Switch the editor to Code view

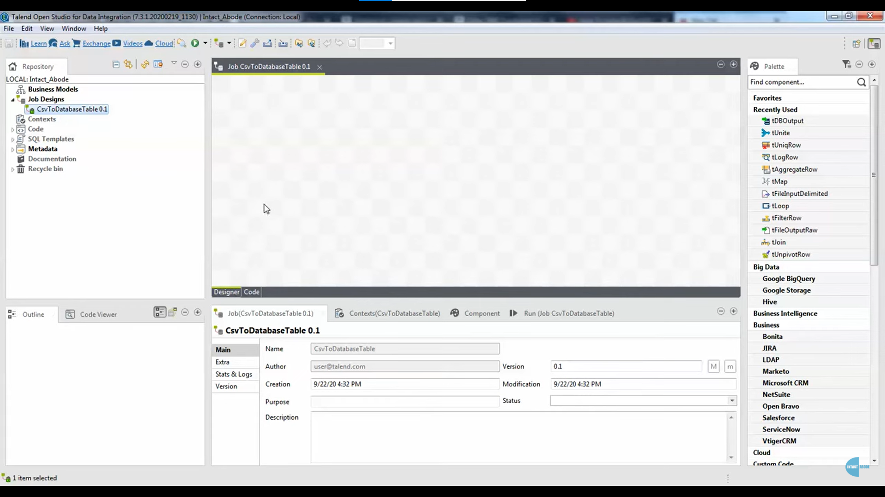[252, 292]
